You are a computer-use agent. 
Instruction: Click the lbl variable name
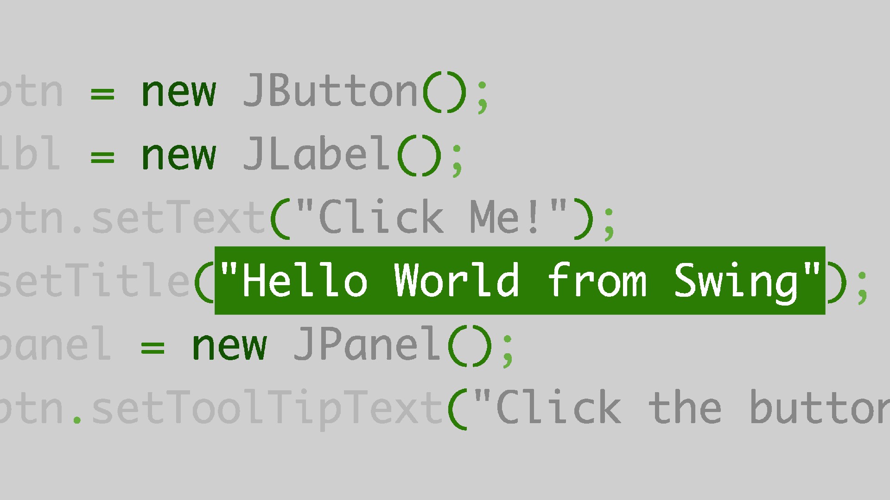point(30,153)
